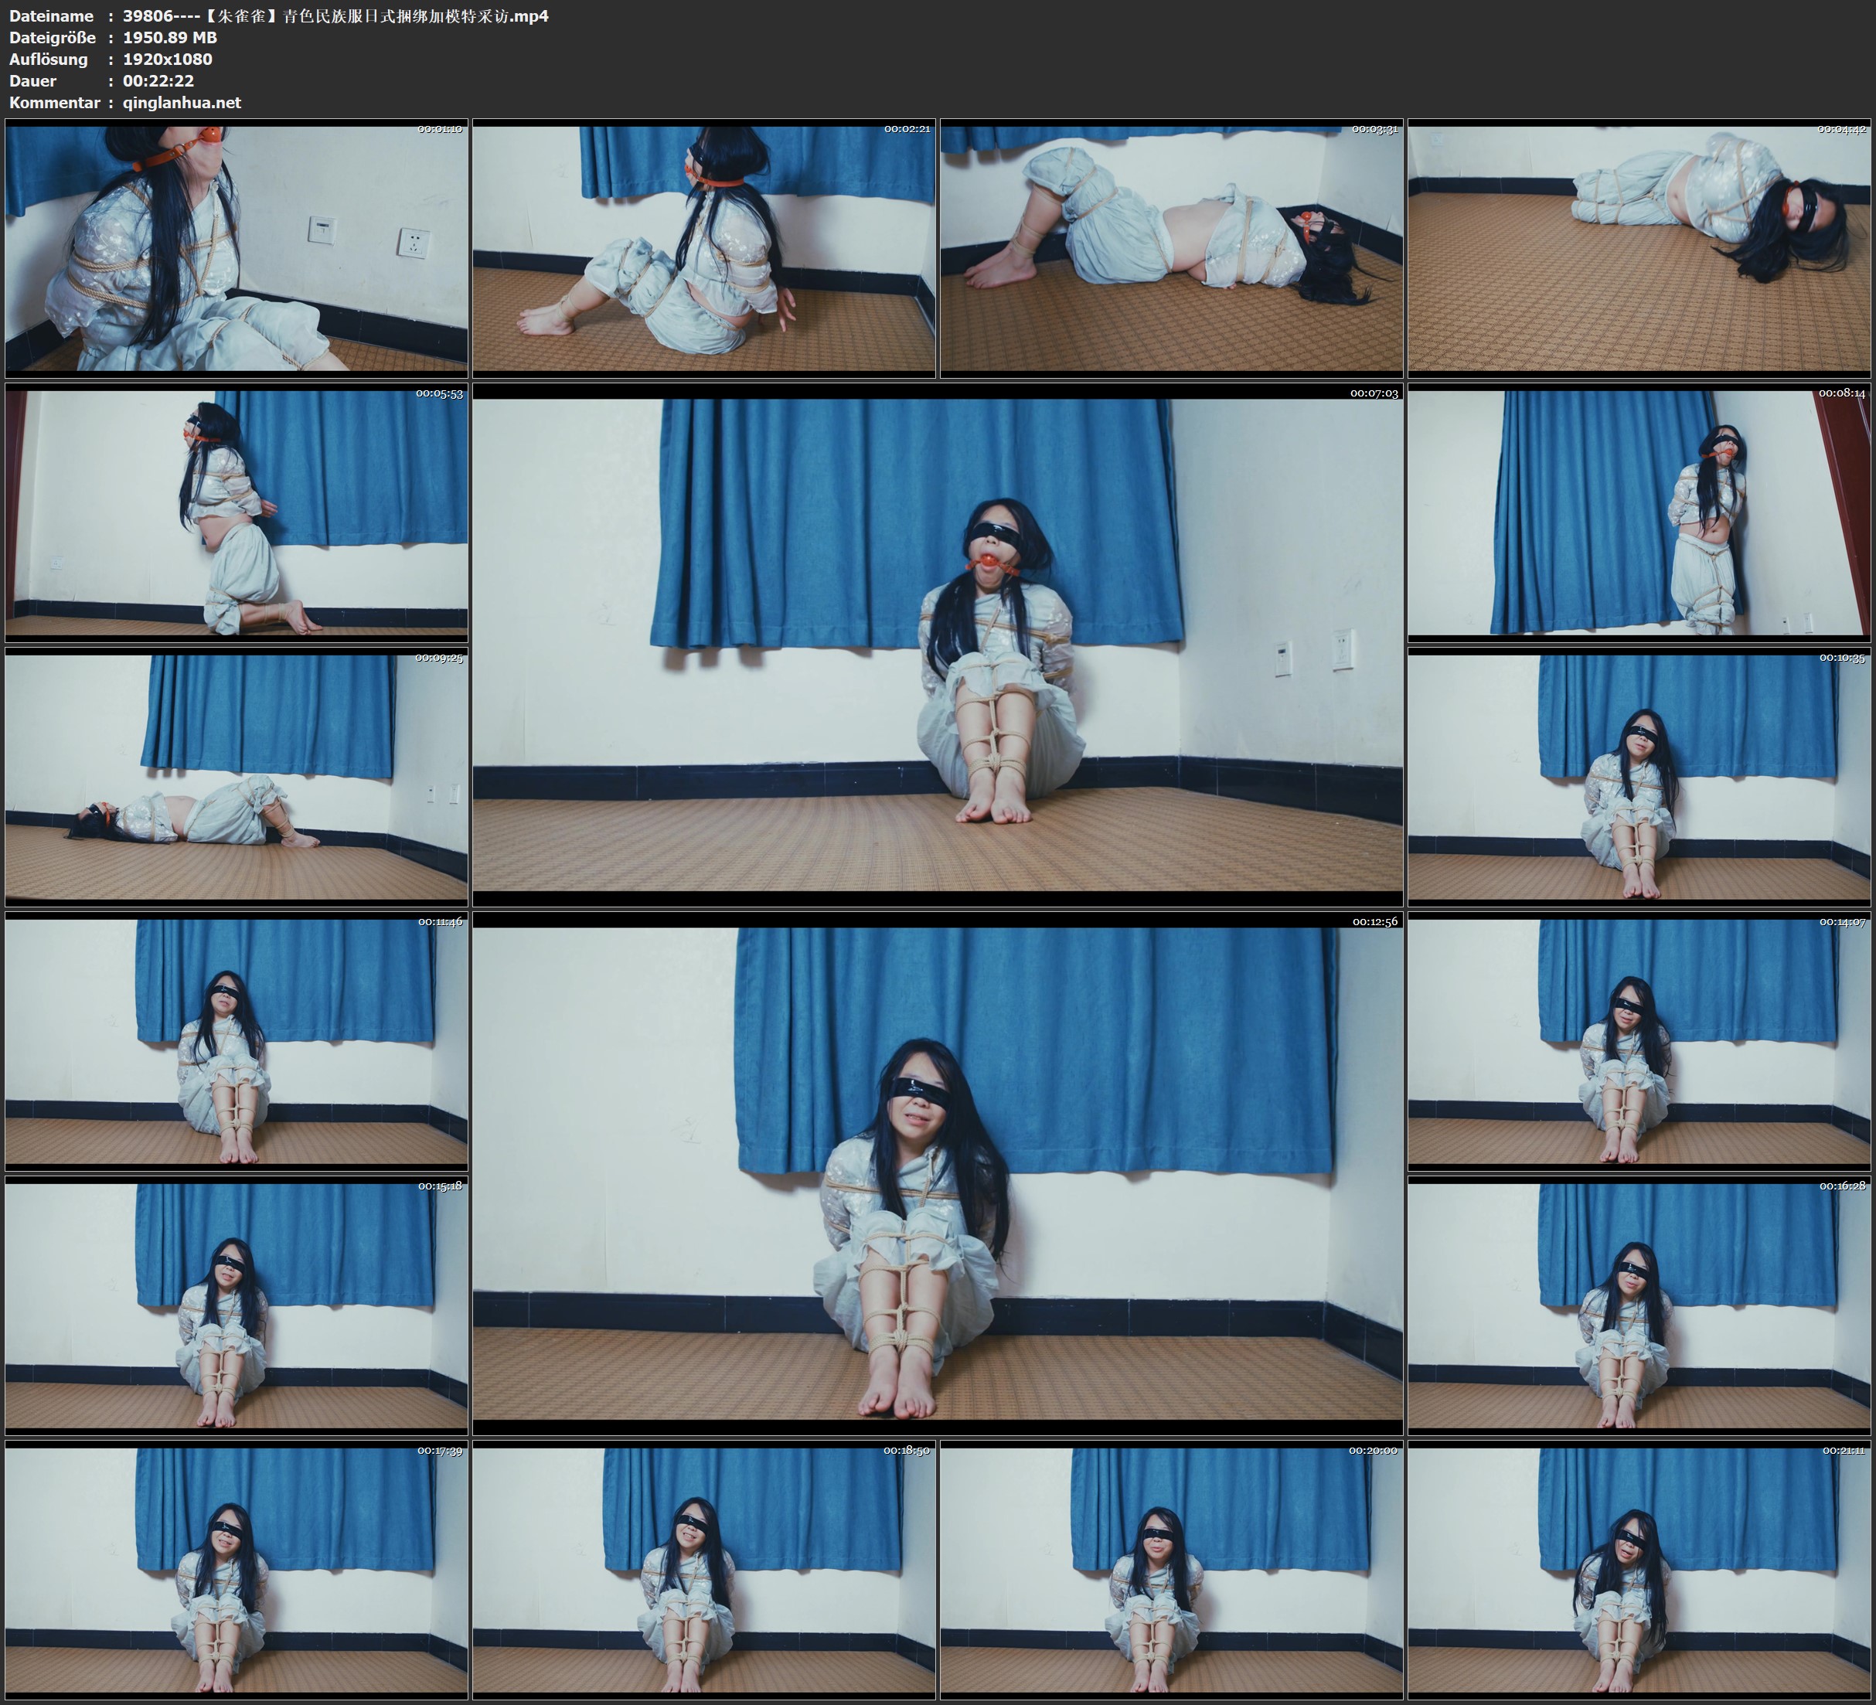Image resolution: width=1876 pixels, height=1705 pixels.
Task: Click the frame timestamped 00:15:18
Action: click(237, 1305)
